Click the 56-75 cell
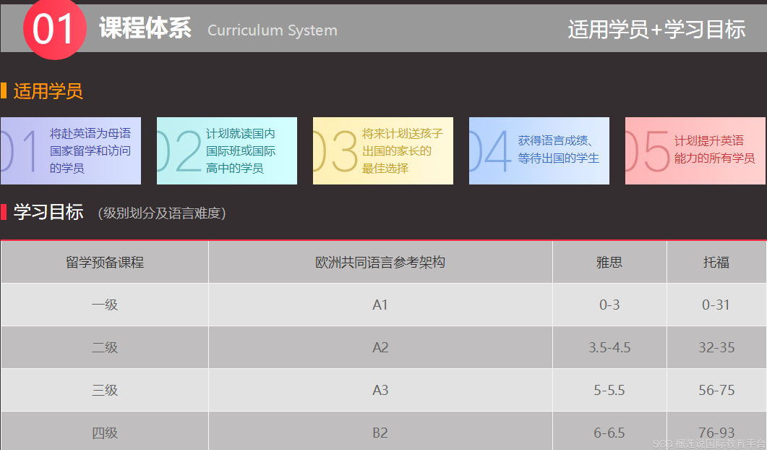Image resolution: width=767 pixels, height=450 pixels. click(716, 390)
